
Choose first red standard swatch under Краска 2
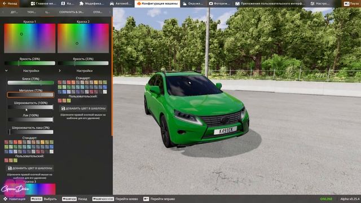60,82
